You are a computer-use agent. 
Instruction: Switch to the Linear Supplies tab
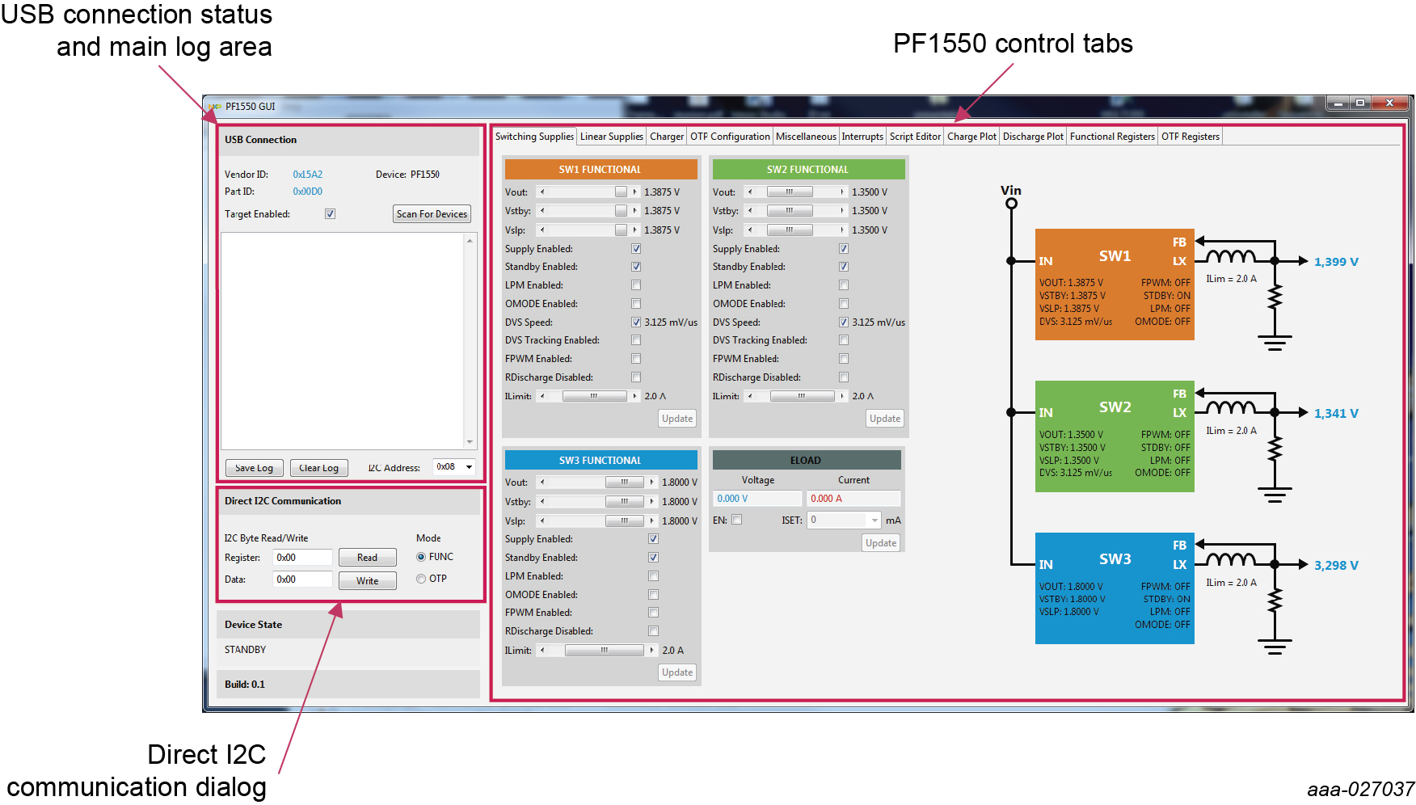click(611, 137)
